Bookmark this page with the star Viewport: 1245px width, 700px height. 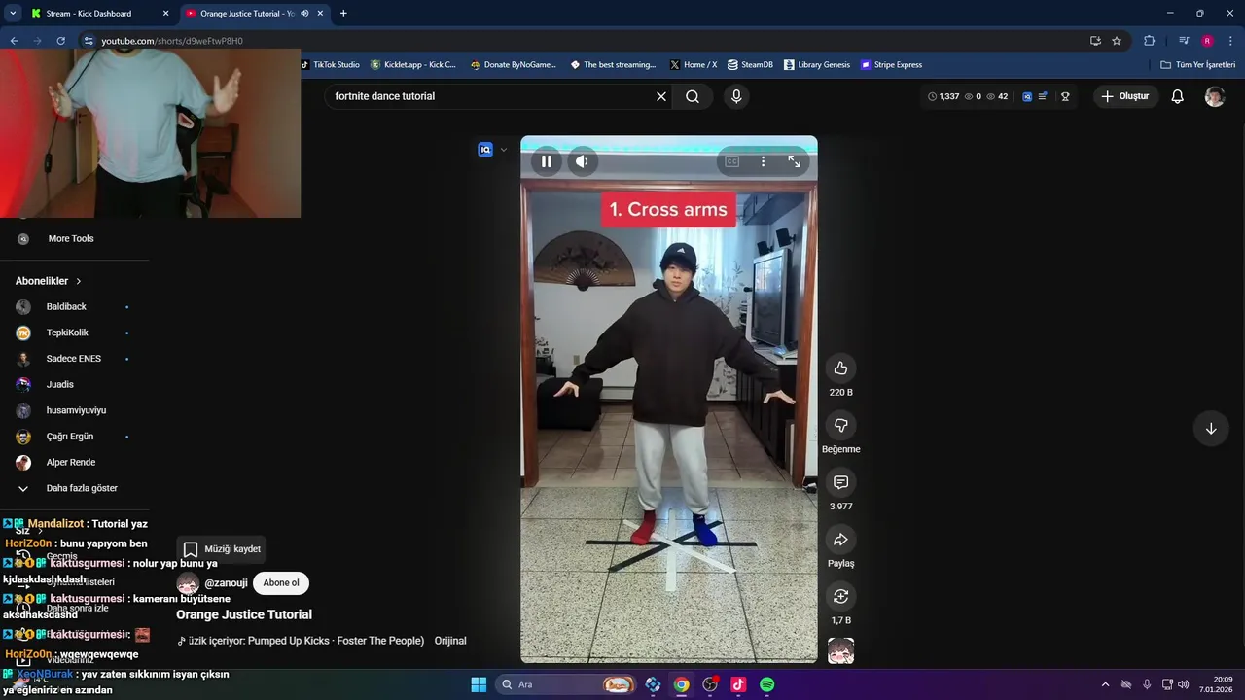[1117, 41]
